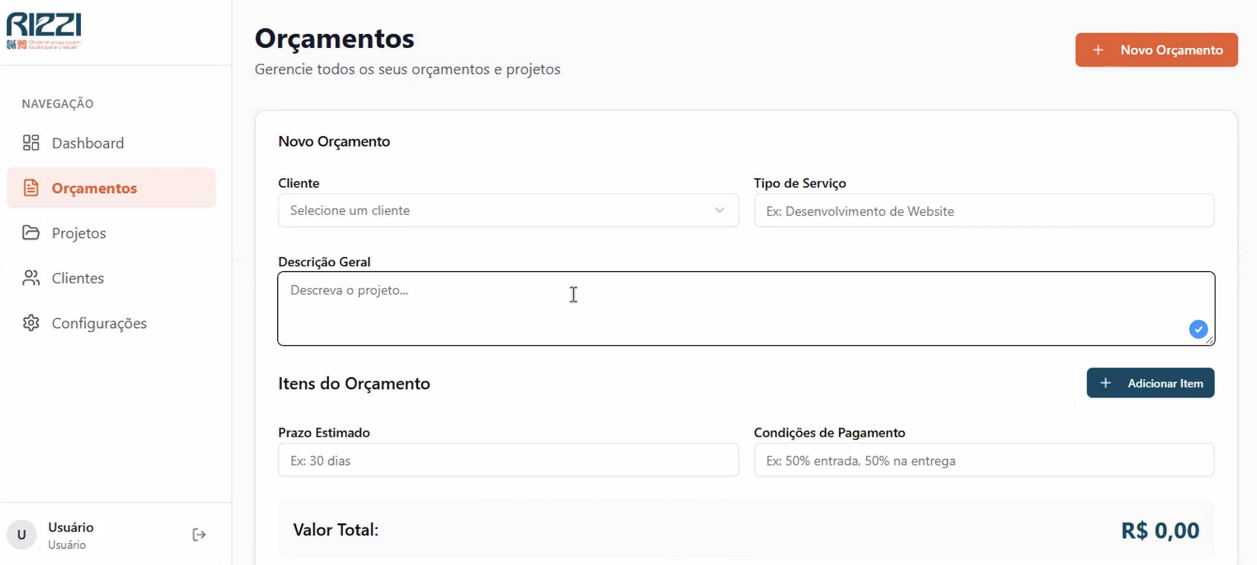Click the Orçamentos document icon
1257x565 pixels.
coord(31,188)
